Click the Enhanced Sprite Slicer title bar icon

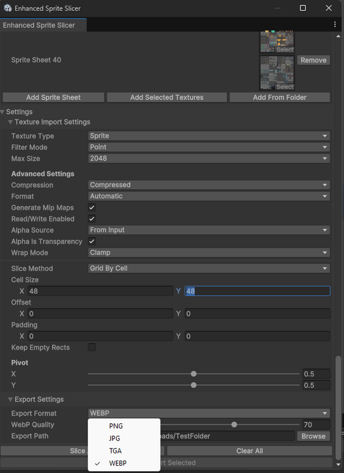[8, 8]
